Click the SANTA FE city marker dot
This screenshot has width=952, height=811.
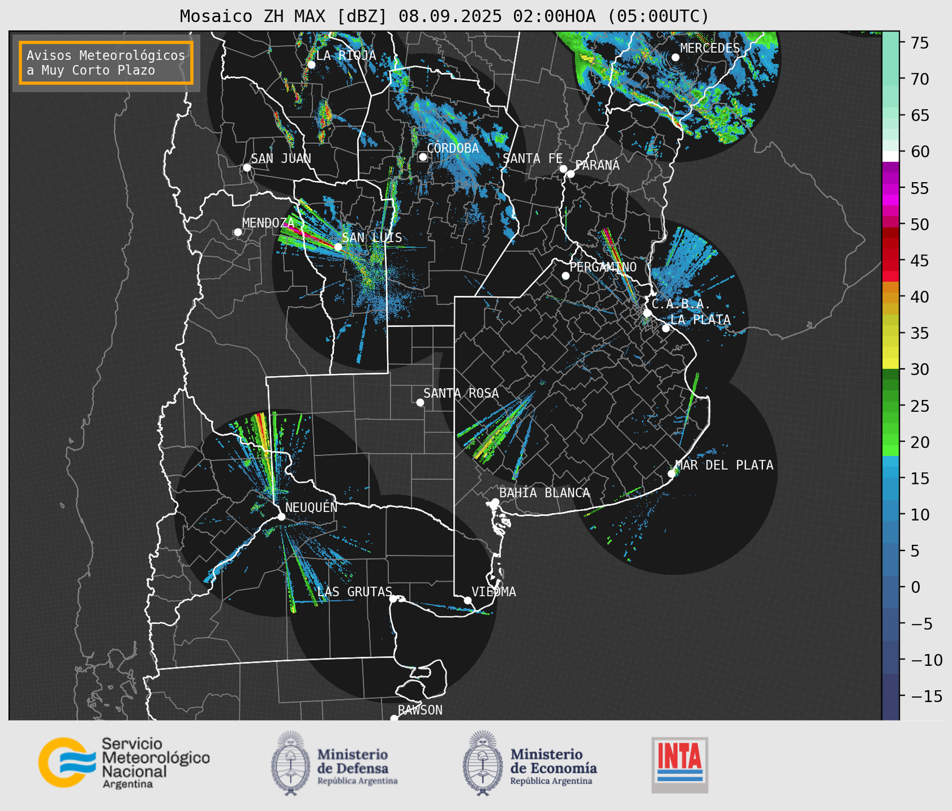(x=563, y=169)
